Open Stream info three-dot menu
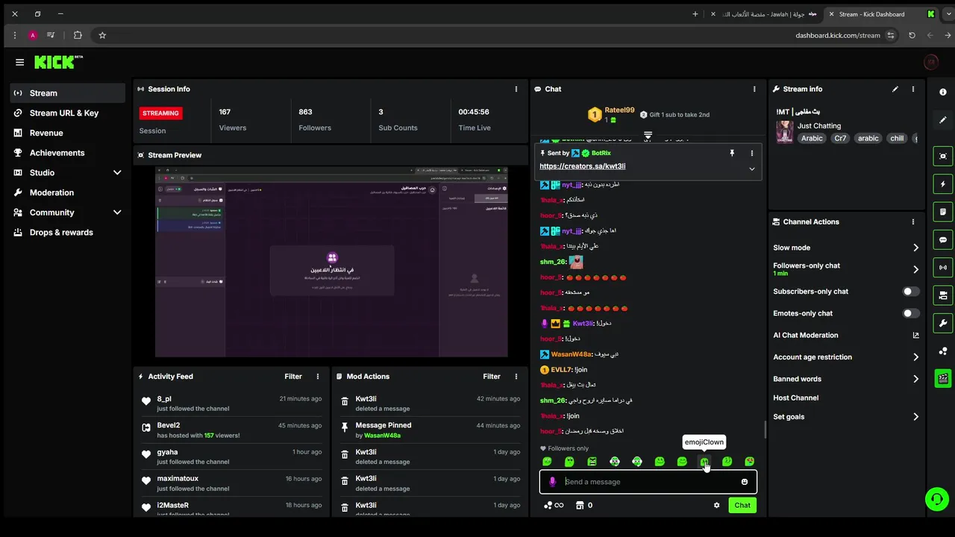Viewport: 955px width, 537px height. [913, 89]
